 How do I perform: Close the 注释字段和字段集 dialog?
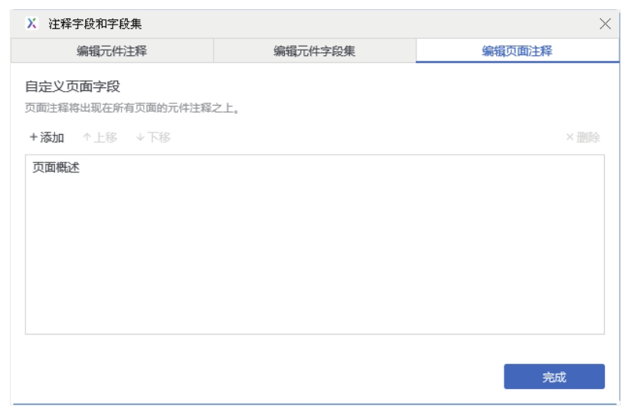click(605, 24)
